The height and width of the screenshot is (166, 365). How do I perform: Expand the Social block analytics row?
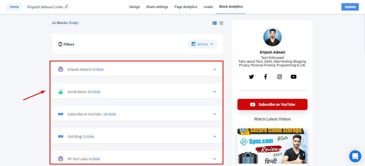click(x=214, y=92)
